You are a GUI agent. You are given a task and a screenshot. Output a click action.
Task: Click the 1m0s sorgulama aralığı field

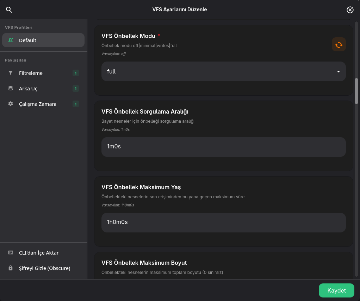(x=223, y=147)
